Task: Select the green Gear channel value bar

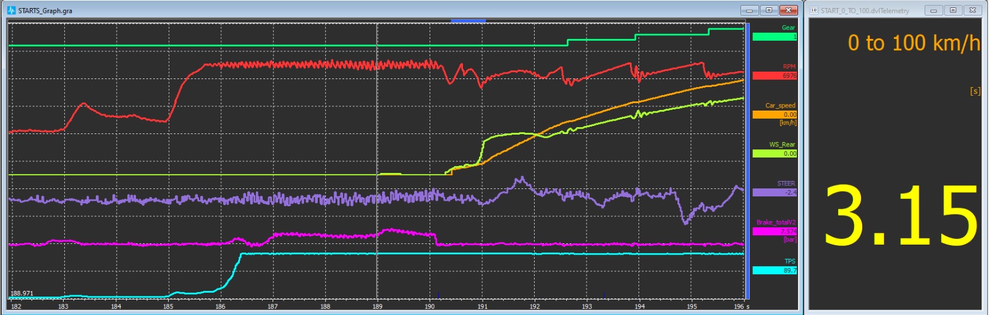Action: [774, 37]
